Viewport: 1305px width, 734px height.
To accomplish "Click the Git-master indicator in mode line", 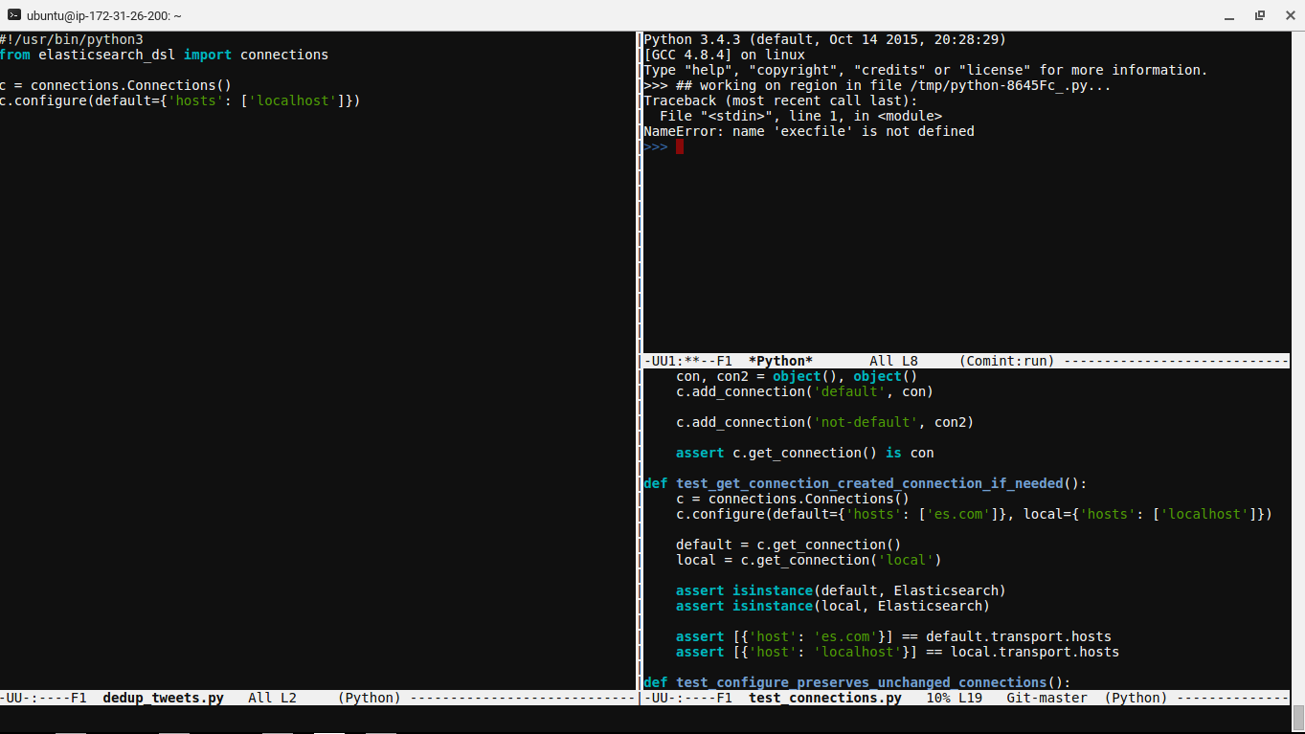I will pyautogui.click(x=1046, y=698).
